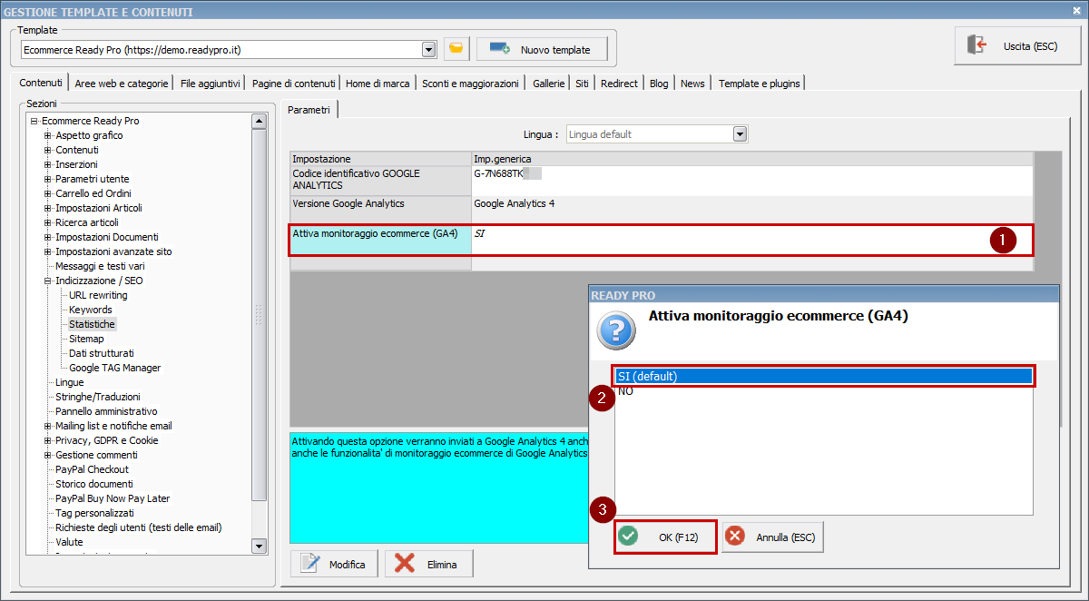This screenshot has width=1089, height=601.
Task: Select Valute tree item
Action: click(69, 542)
